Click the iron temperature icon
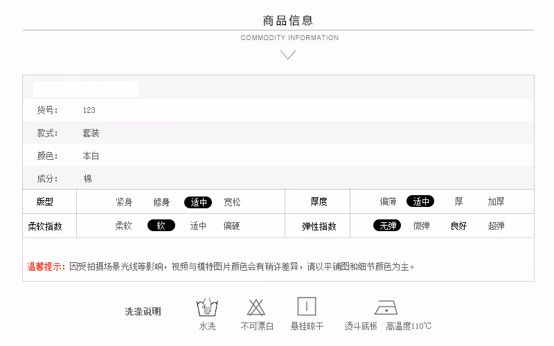This screenshot has height=346, width=554. [x=386, y=307]
